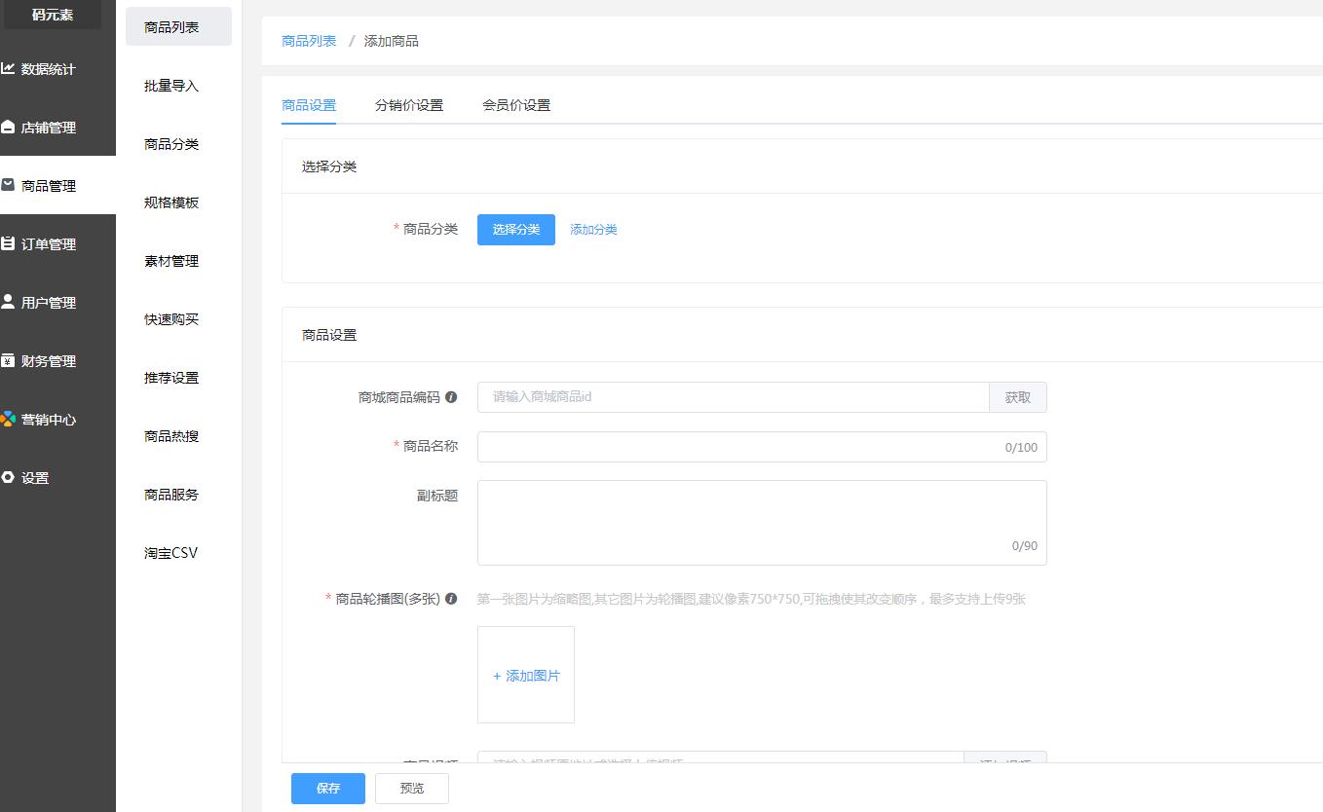
Task: Click the blue 选择分类 button
Action: [516, 230]
